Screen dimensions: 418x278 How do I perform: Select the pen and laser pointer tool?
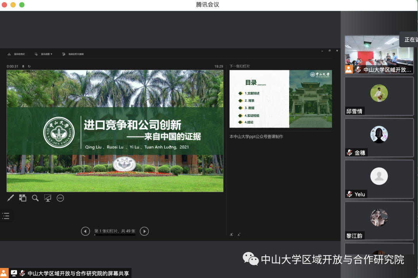point(10,198)
